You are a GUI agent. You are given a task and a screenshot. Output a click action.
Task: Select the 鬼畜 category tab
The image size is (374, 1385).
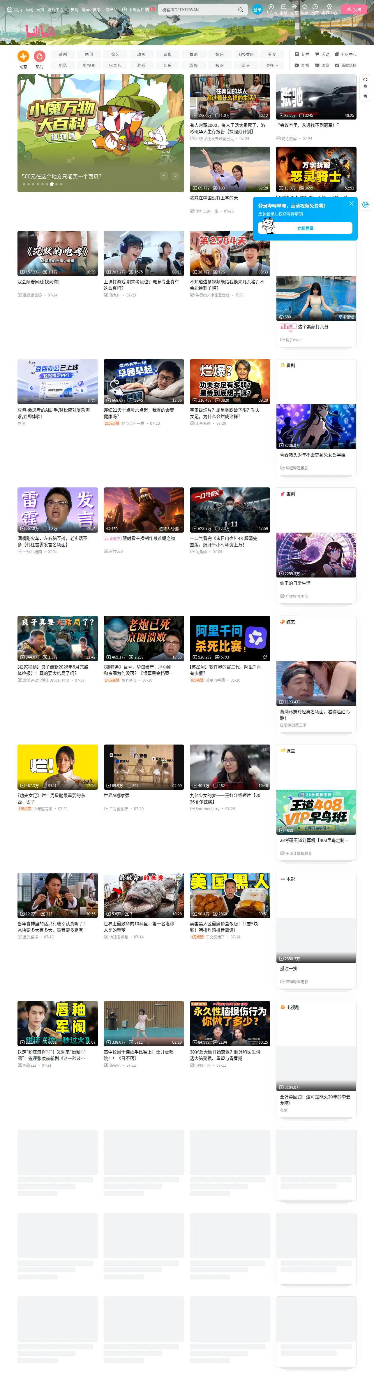(x=167, y=54)
